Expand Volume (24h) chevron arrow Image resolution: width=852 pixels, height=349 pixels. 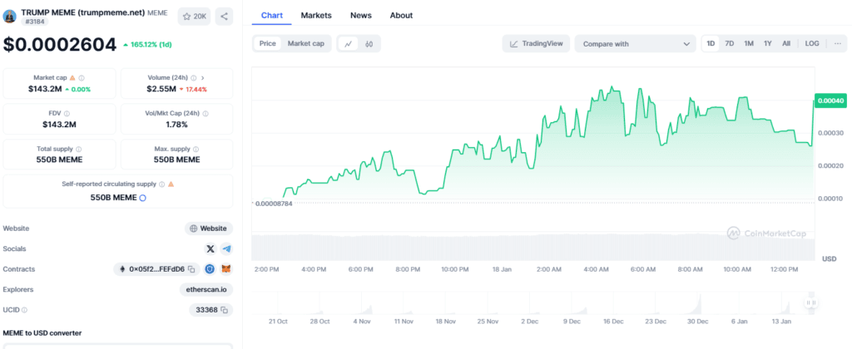tap(203, 78)
